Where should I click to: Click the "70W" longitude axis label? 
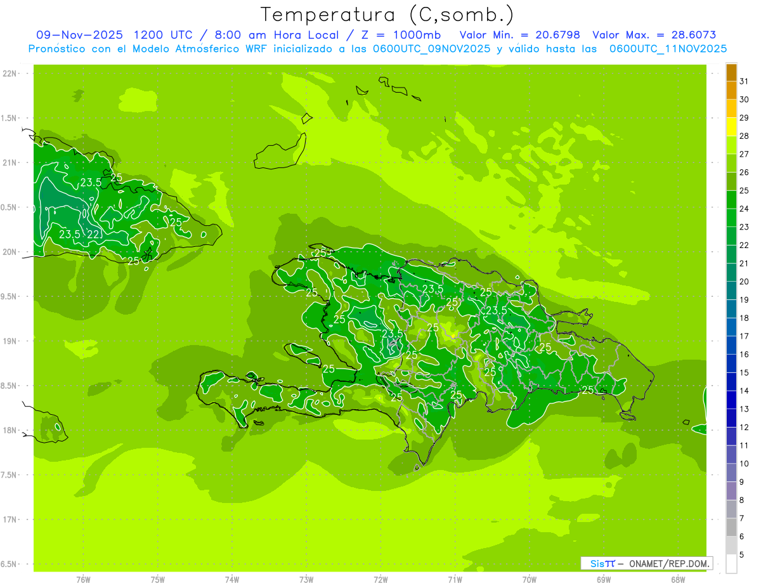click(x=530, y=580)
